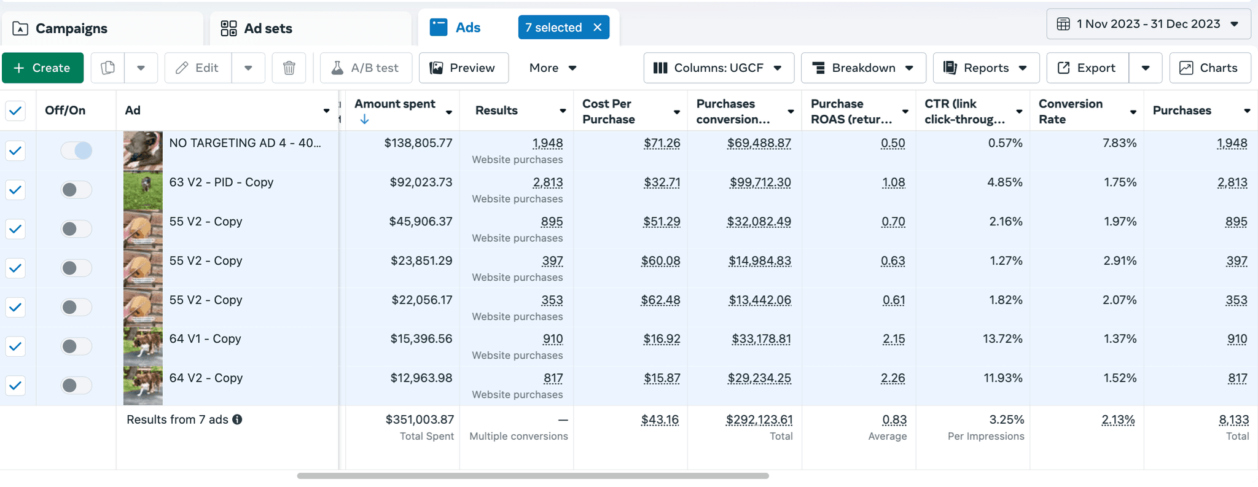The image size is (1258, 487).
Task: Click Preview button
Action: [x=464, y=68]
